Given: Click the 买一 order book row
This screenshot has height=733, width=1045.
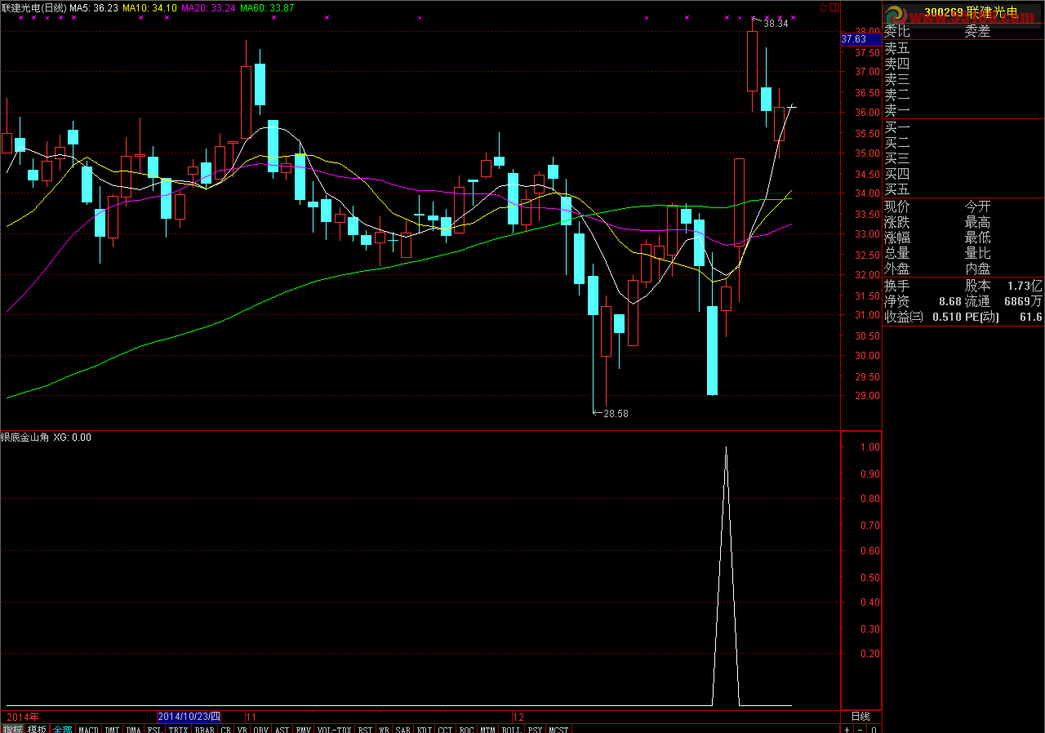Looking at the screenshot, I should (963, 127).
